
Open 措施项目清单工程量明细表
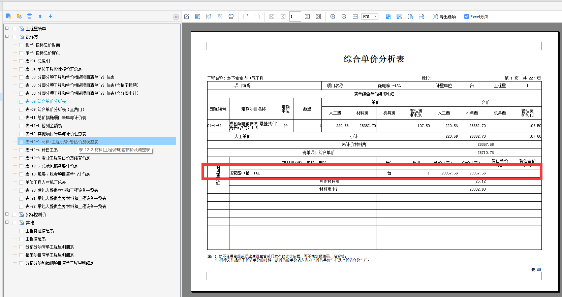pyautogui.click(x=50, y=255)
